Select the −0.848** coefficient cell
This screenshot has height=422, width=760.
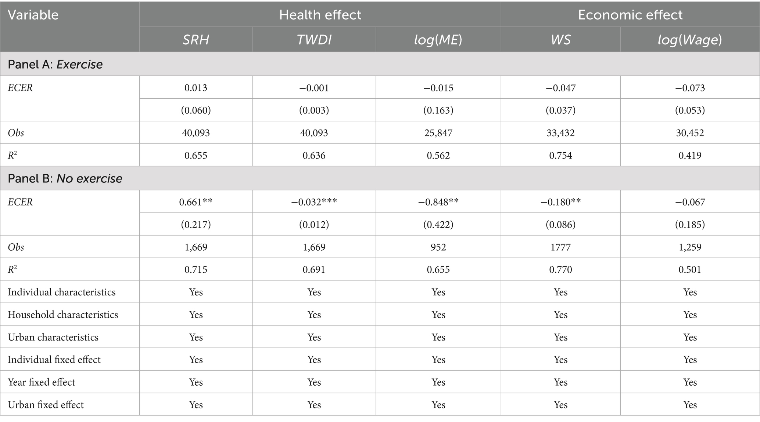[x=438, y=202]
